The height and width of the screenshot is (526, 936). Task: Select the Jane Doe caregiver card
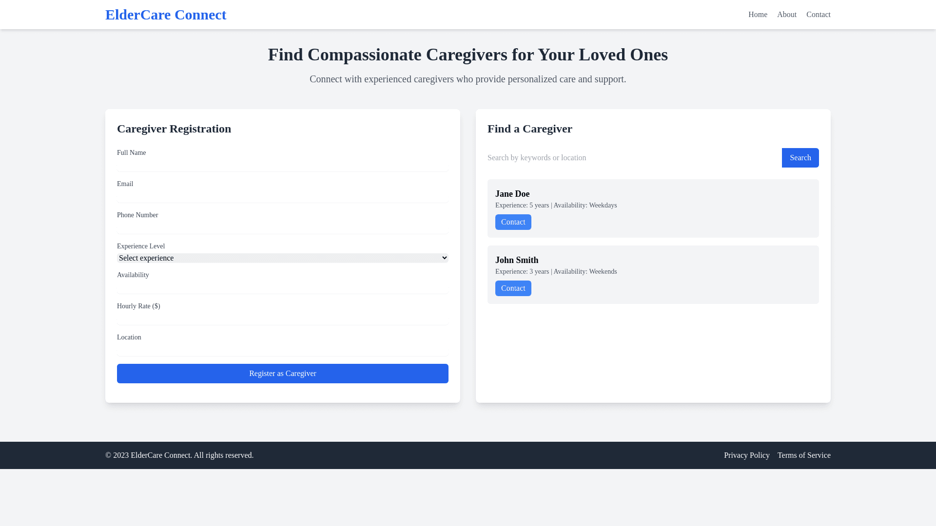coord(682,200)
